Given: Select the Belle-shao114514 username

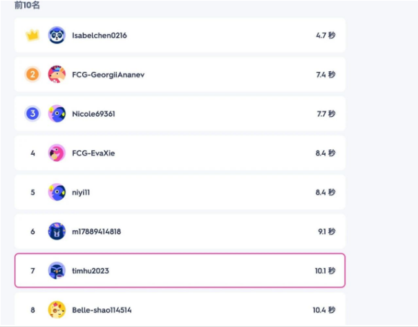Looking at the screenshot, I should pos(102,310).
